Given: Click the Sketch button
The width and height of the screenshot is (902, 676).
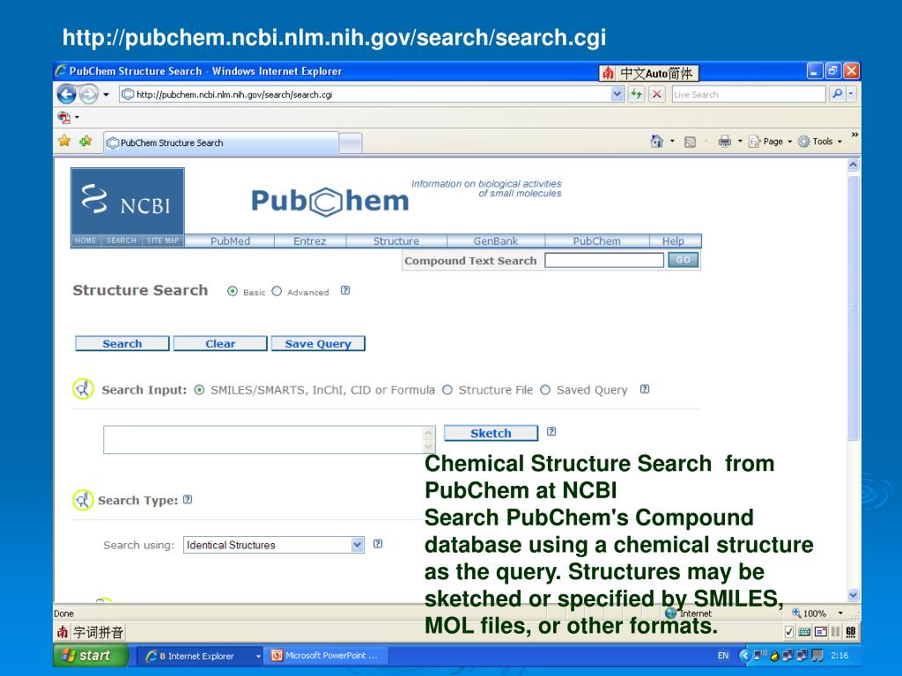Looking at the screenshot, I should click(491, 433).
